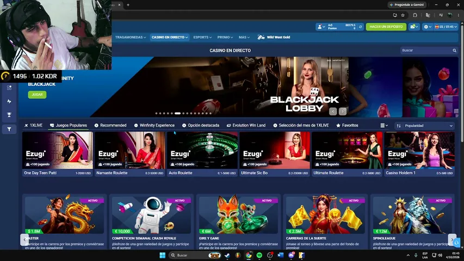Expand the Tragamonedas menu

tap(130, 38)
